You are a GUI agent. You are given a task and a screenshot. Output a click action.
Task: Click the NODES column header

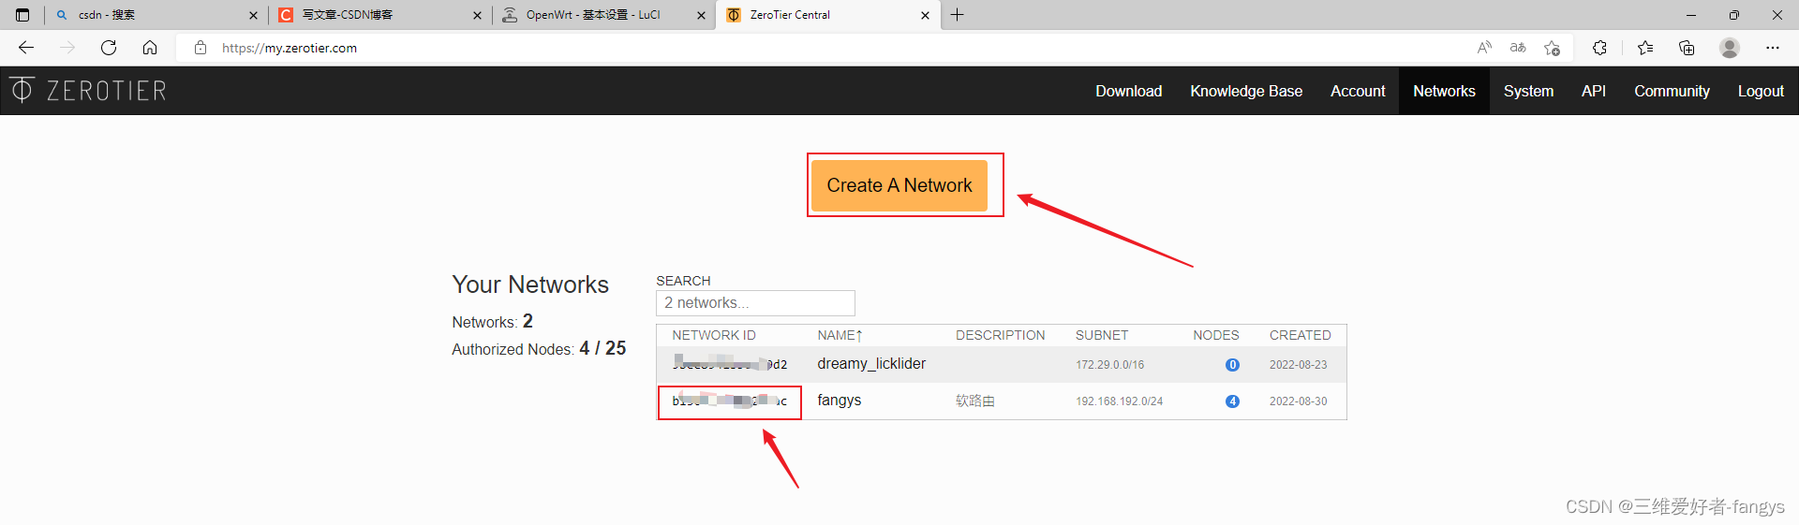pyautogui.click(x=1216, y=335)
